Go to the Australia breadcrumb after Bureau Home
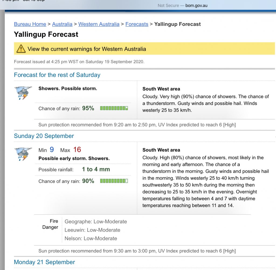This screenshot has width=276, height=270. click(x=62, y=24)
